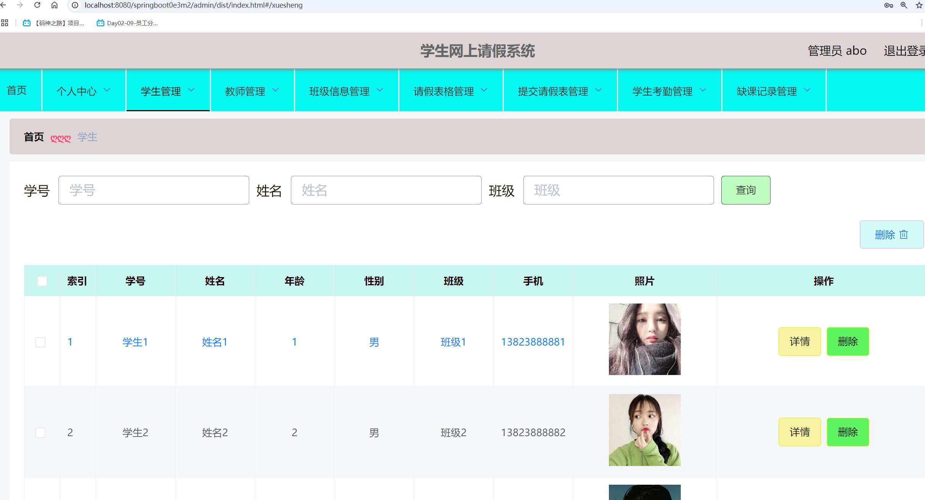The height and width of the screenshot is (500, 925).
Task: Click the password key icon
Action: [x=888, y=5]
